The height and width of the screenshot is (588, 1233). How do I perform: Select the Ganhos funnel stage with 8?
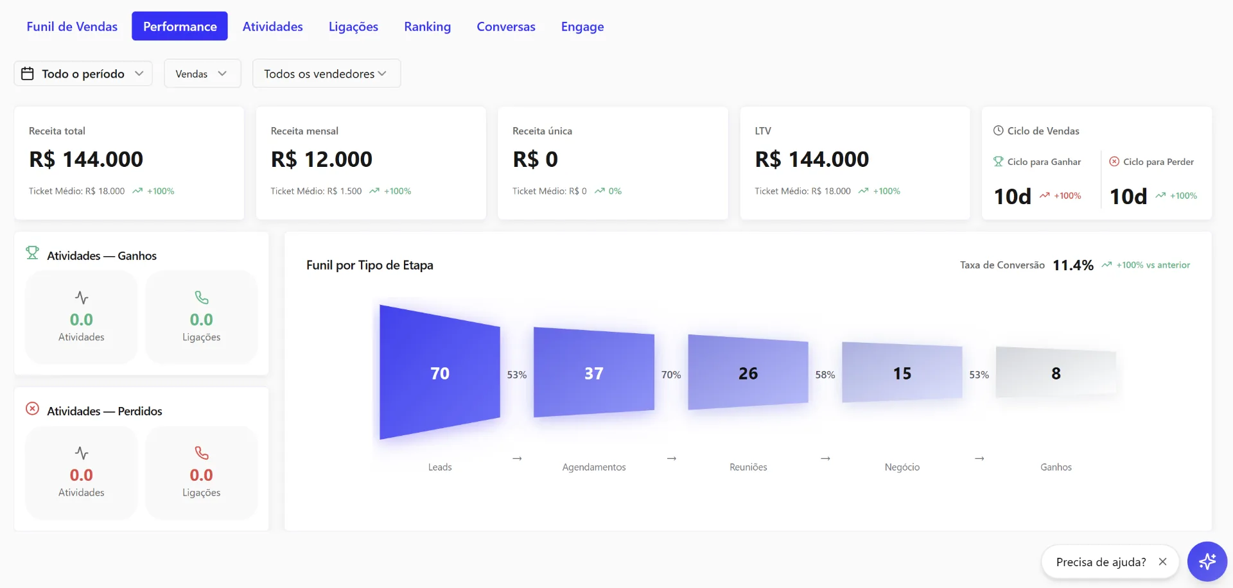tap(1056, 372)
